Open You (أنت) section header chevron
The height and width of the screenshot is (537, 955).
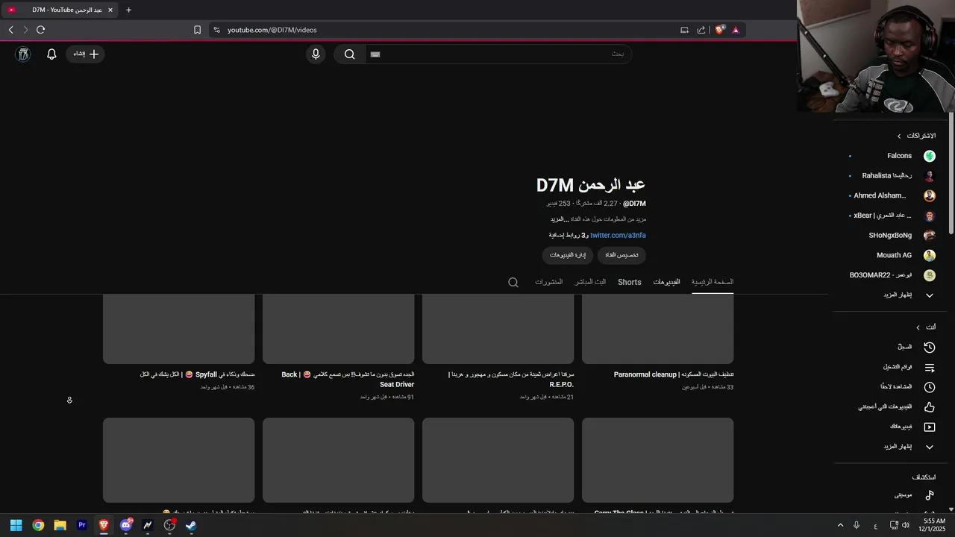(918, 327)
